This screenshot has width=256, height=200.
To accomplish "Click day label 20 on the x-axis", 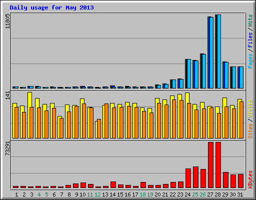I will (x=157, y=194).
